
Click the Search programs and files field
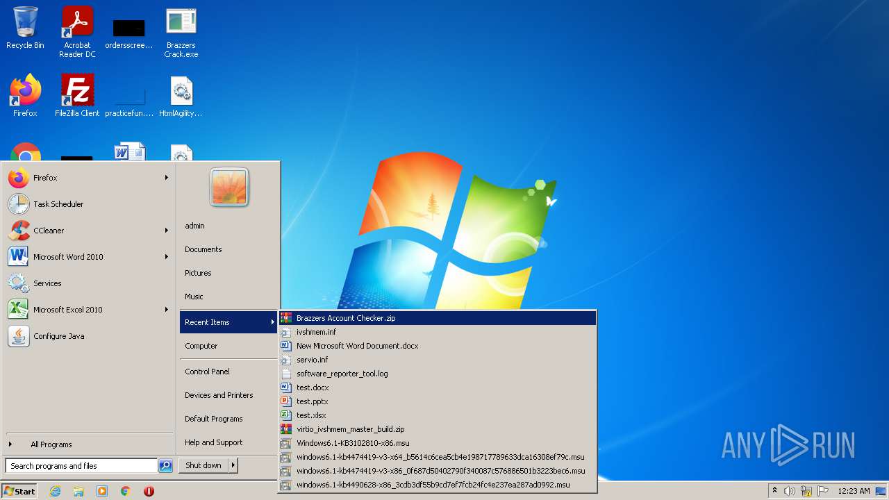pyautogui.click(x=81, y=466)
